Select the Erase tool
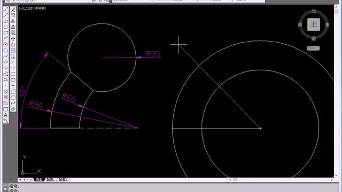342x192 pixels. coord(13,10)
